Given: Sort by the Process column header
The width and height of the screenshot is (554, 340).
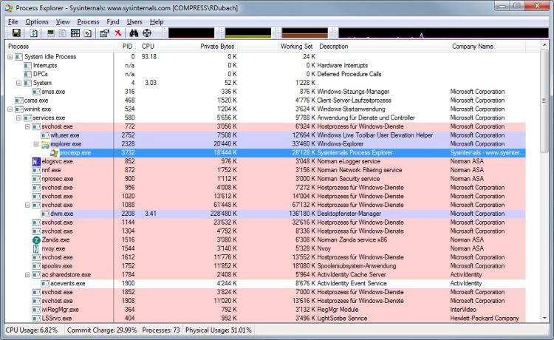Looking at the screenshot, I should coord(59,47).
